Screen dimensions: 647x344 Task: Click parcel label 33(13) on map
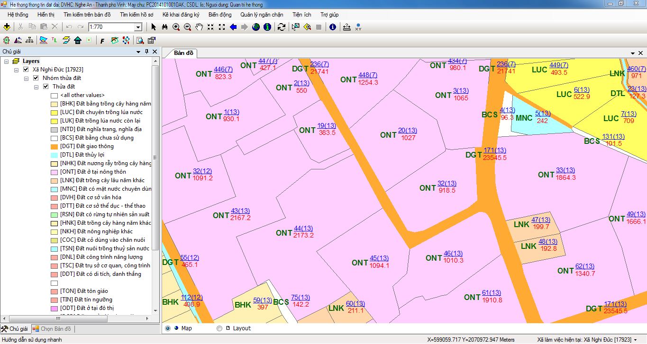(x=565, y=170)
